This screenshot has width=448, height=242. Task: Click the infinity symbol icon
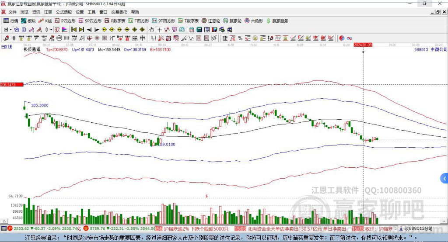click(x=350, y=38)
